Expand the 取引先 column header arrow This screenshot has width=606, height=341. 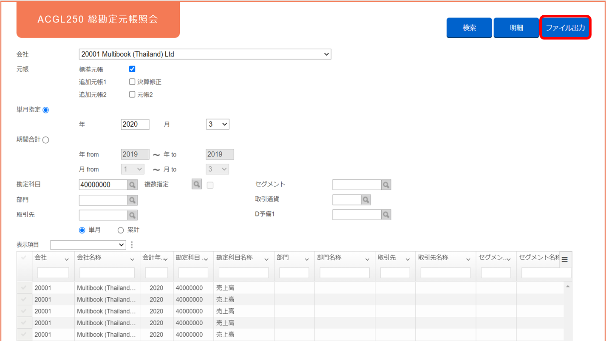coord(408,259)
